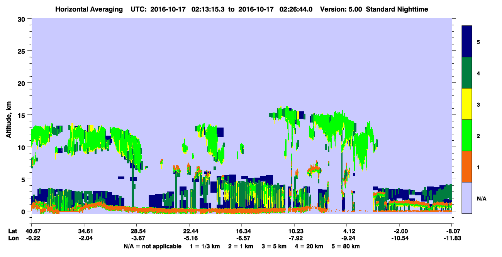Click the y-axis tick label 15

(22, 115)
